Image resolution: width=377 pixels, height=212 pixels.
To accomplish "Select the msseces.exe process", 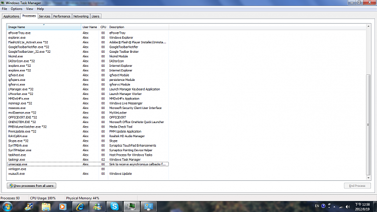I will click(x=88, y=108).
